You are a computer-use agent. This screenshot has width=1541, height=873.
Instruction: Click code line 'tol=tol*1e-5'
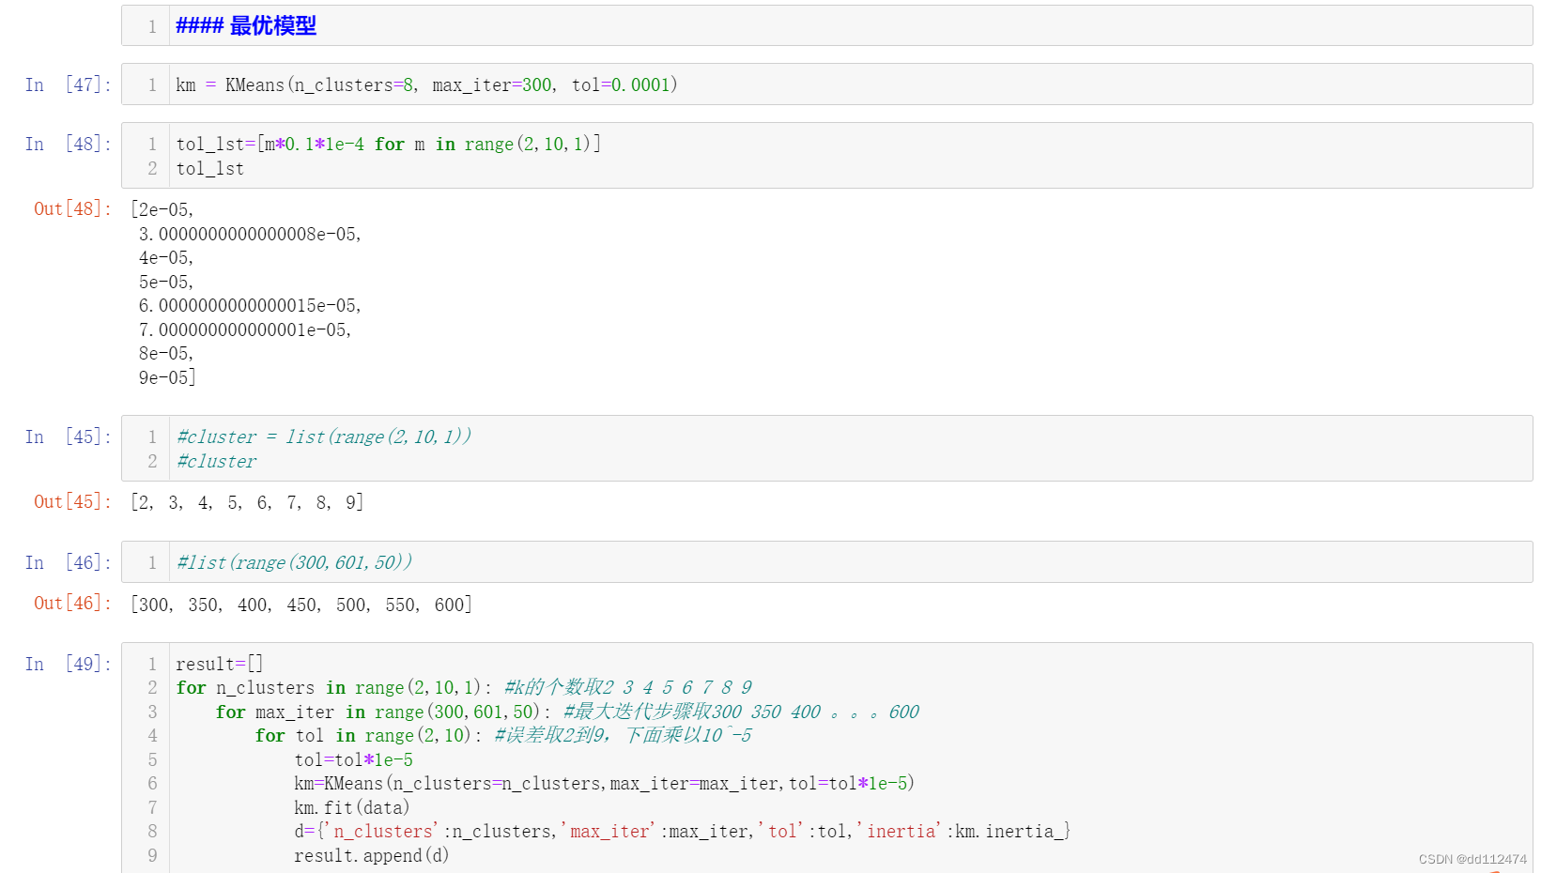click(353, 760)
